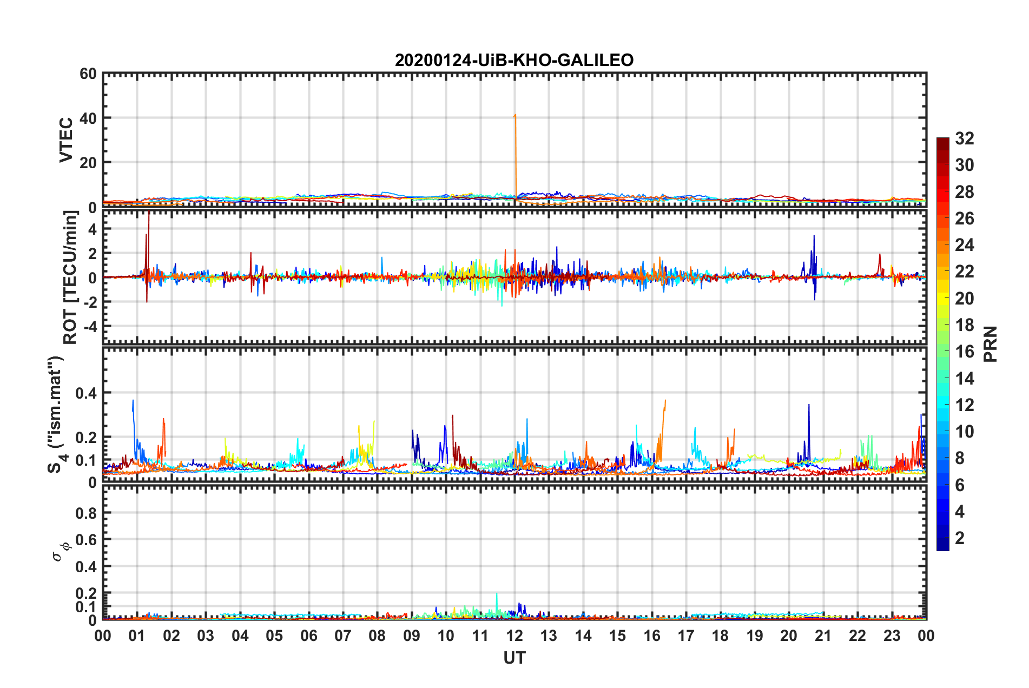1029x688 pixels.
Task: Click the 14 label on the PRN colorbar
Action: tap(965, 379)
